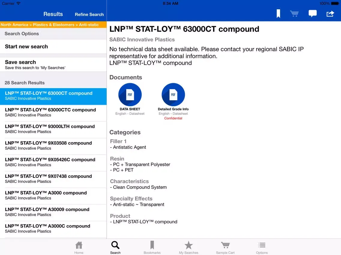This screenshot has height=255, width=341.
Task: Select LNP STAT-LOY 93000LTH compound result
Action: [53, 130]
